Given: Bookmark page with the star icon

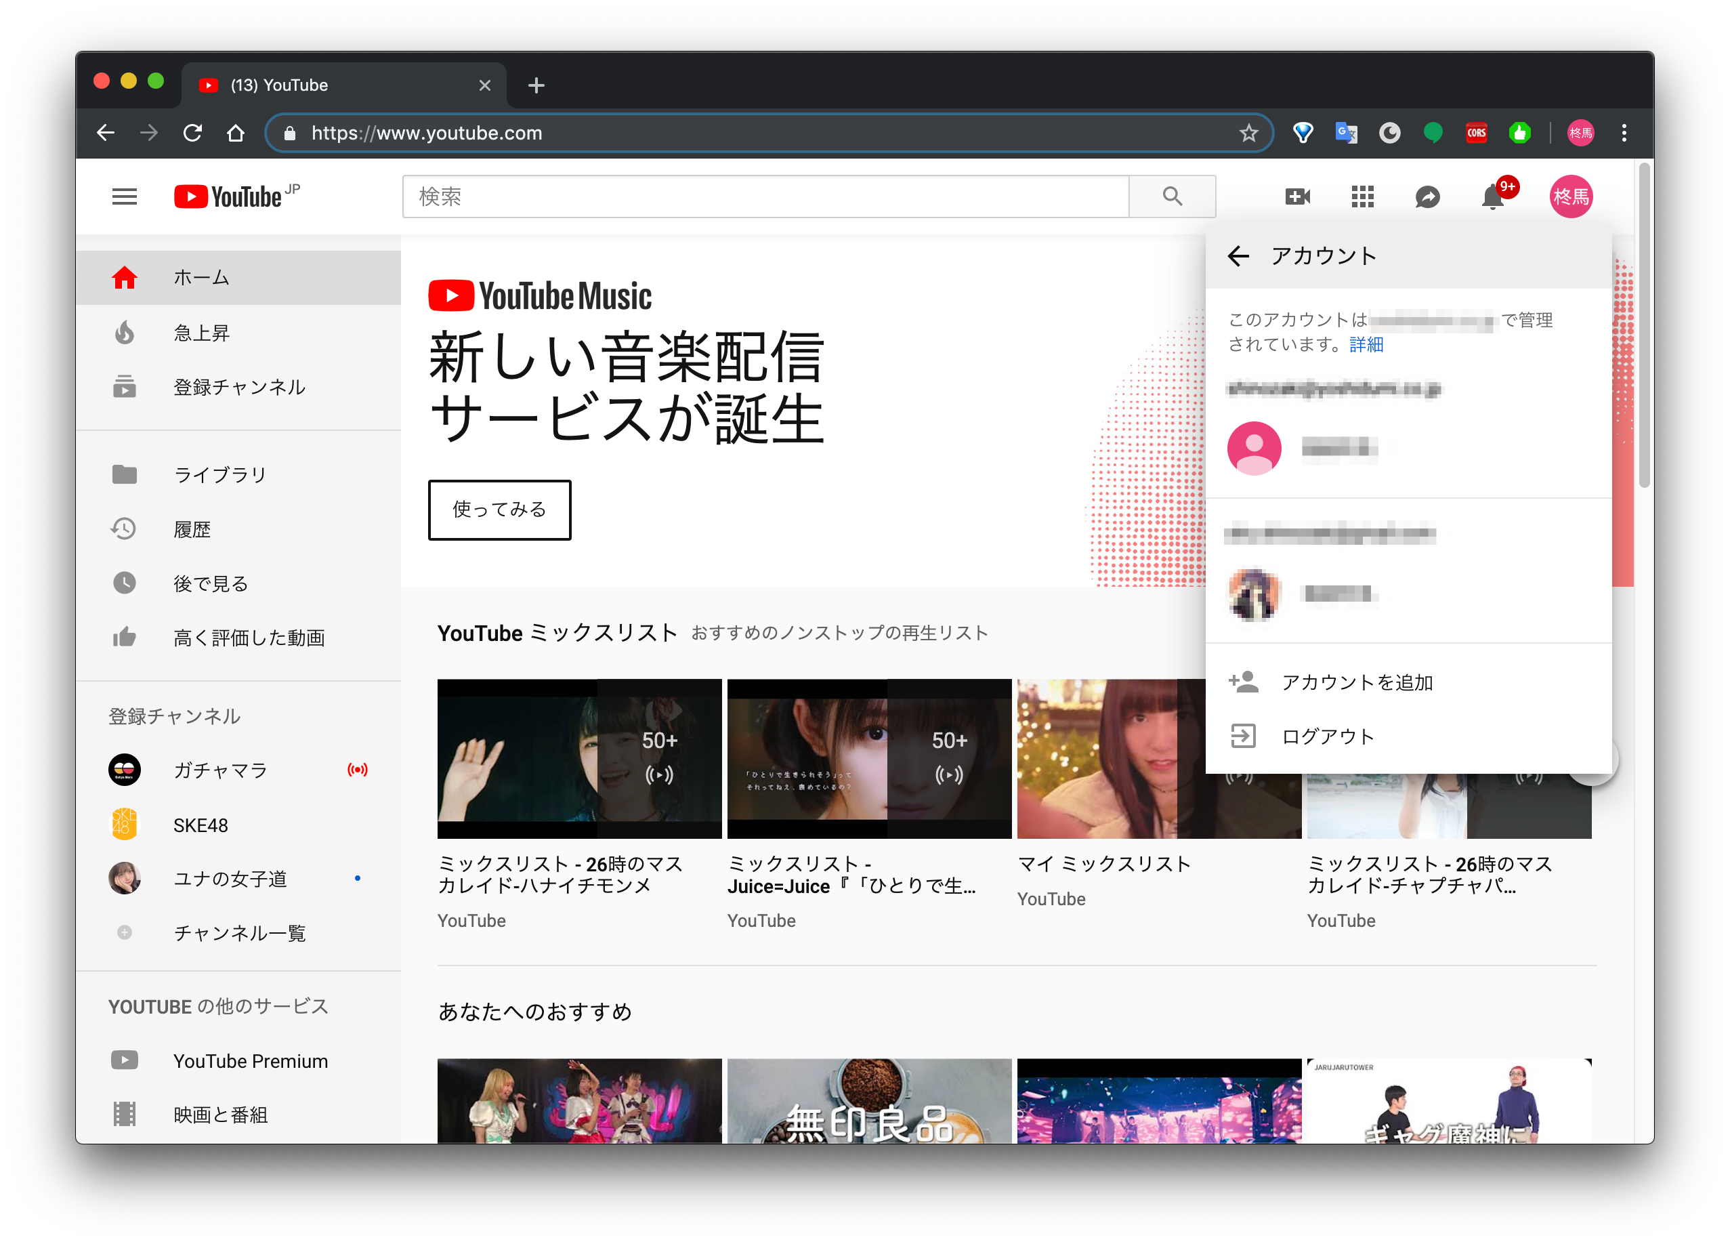Looking at the screenshot, I should 1248,133.
